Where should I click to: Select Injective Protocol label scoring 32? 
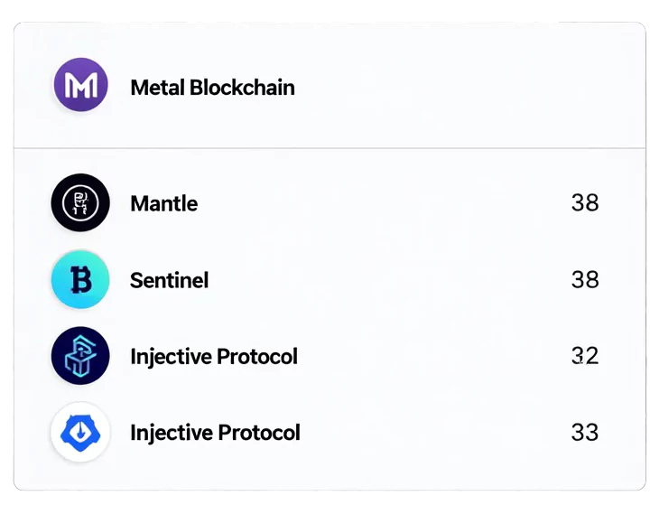(213, 356)
